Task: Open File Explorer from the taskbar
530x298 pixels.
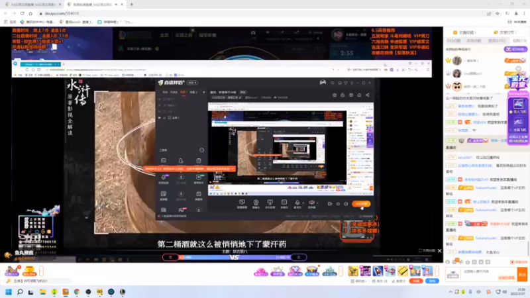Action: tap(42, 291)
